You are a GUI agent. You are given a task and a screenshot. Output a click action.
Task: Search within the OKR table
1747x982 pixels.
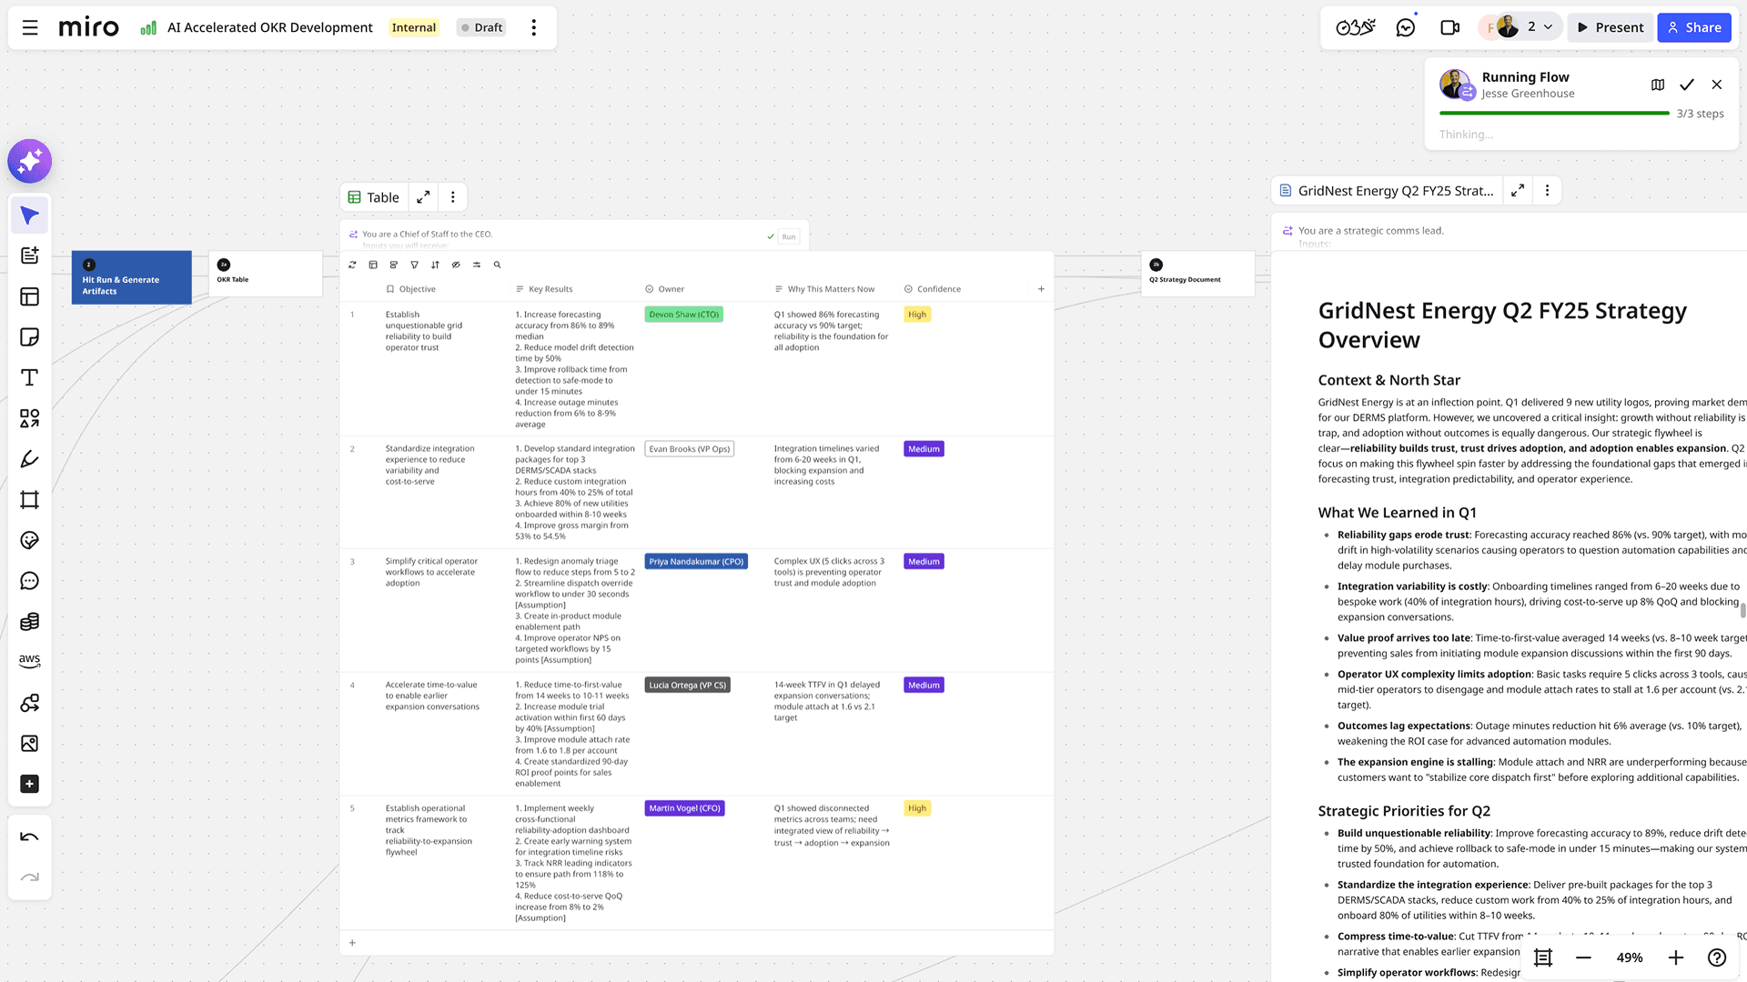click(x=497, y=265)
